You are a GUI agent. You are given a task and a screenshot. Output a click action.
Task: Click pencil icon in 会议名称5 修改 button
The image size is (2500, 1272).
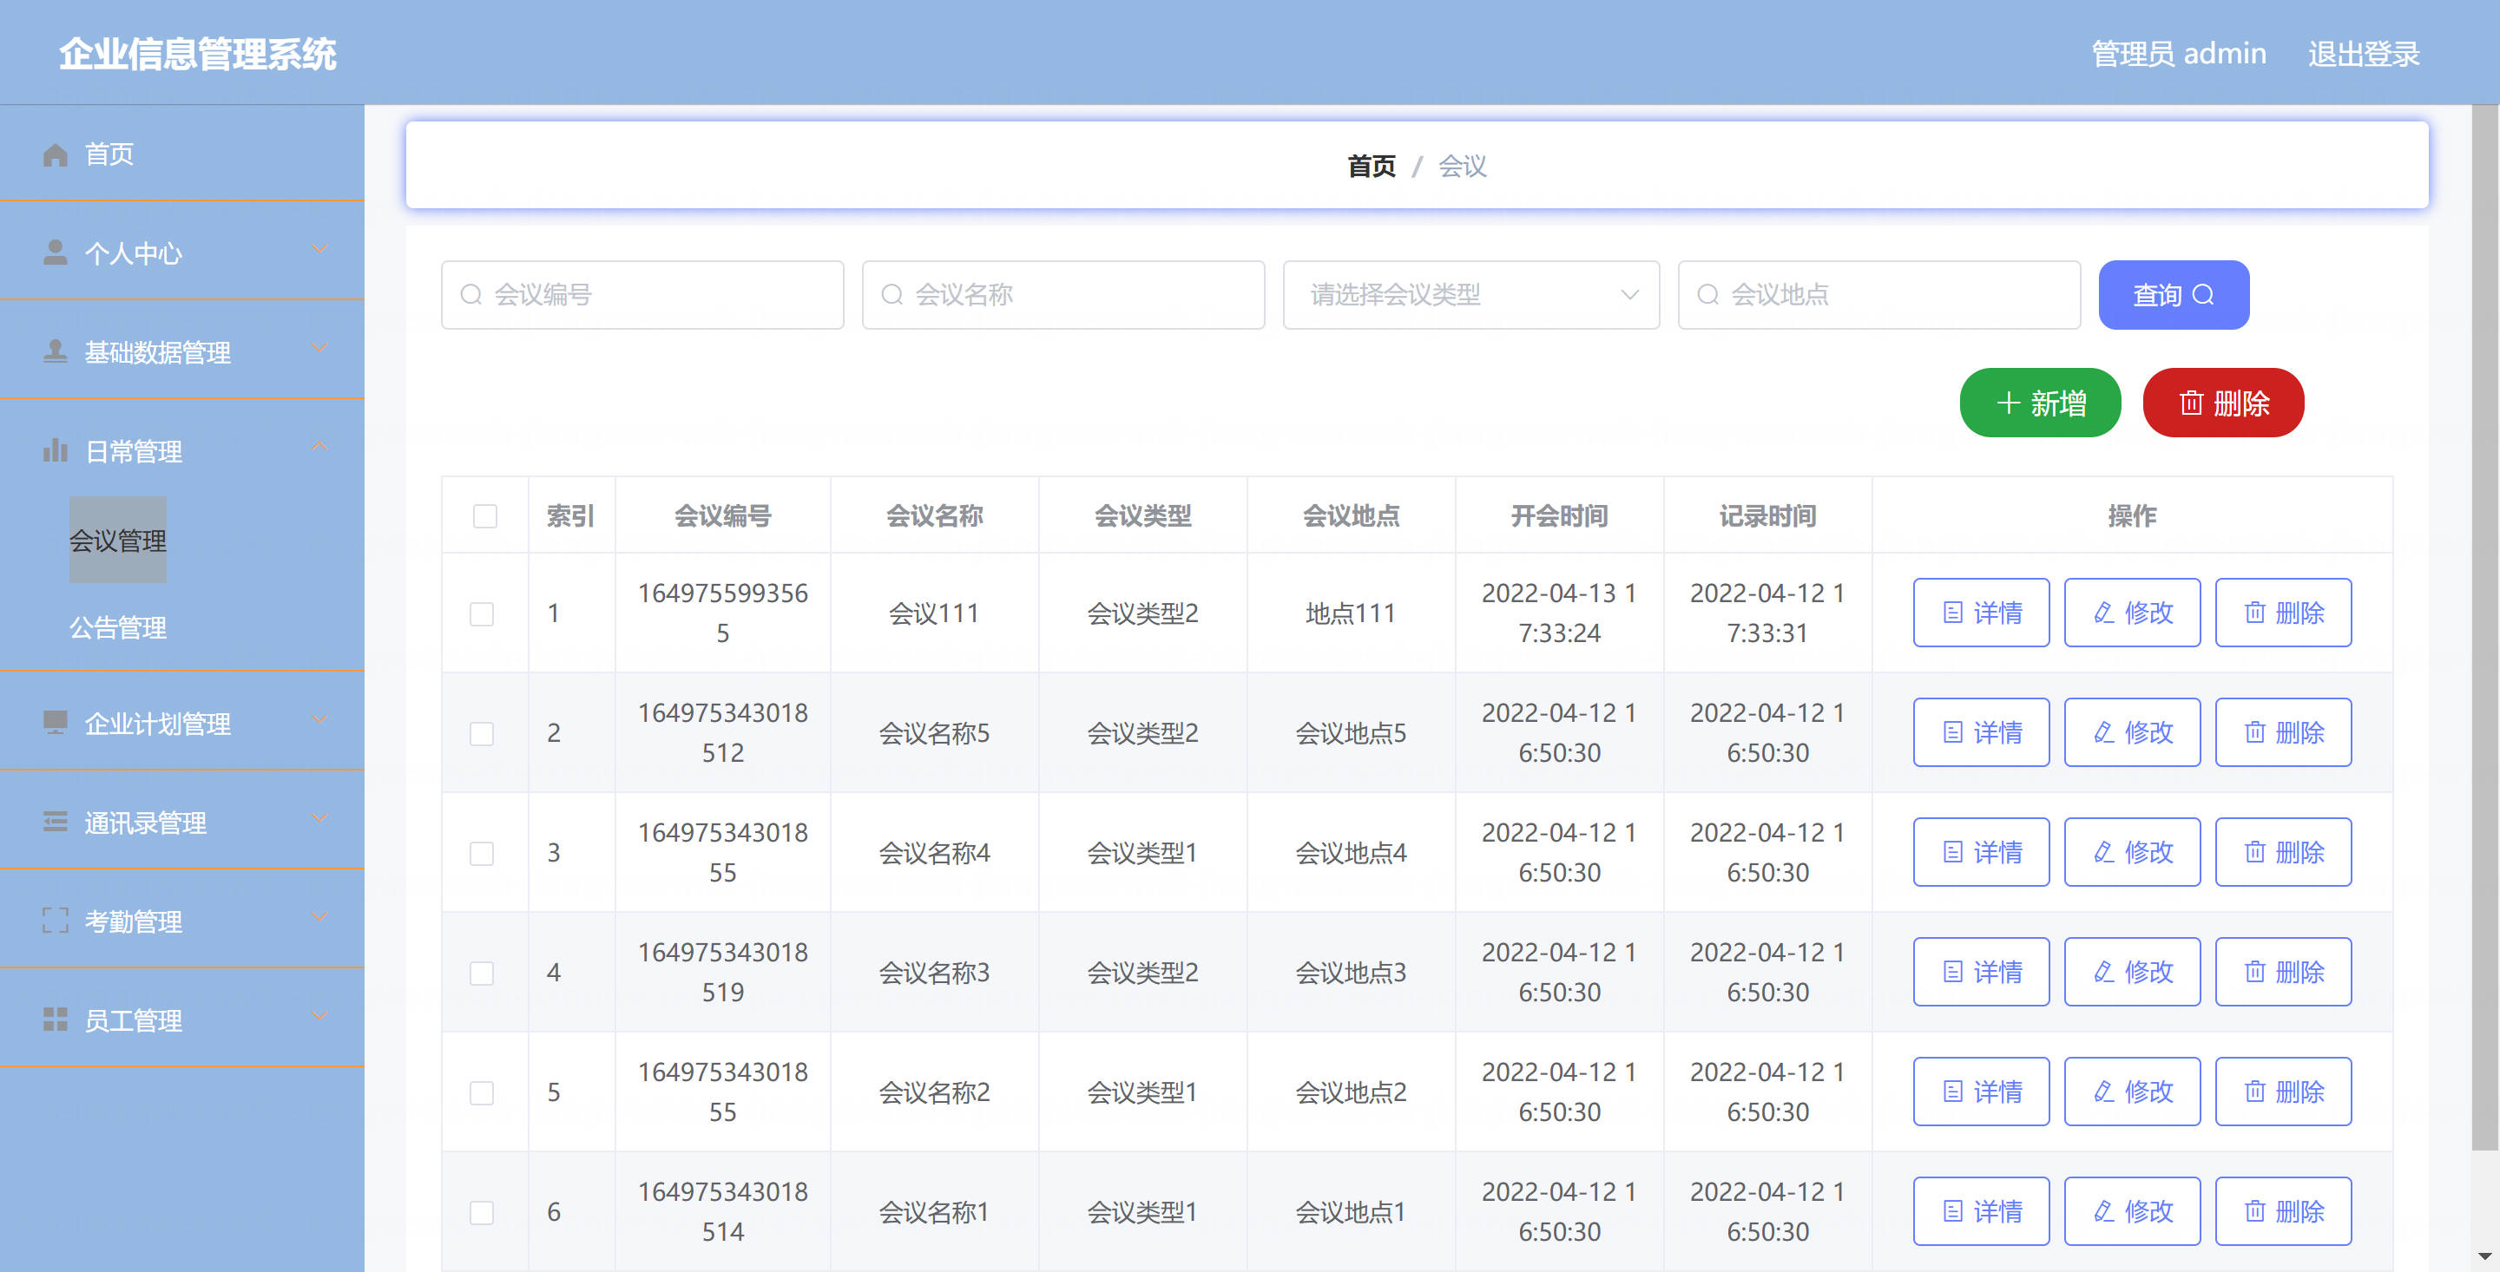[2104, 732]
